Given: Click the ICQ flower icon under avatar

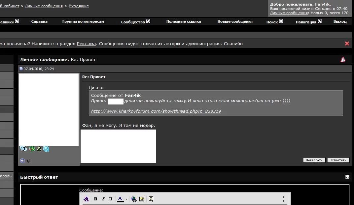Looking at the screenshot, I should pyautogui.click(x=32, y=149).
